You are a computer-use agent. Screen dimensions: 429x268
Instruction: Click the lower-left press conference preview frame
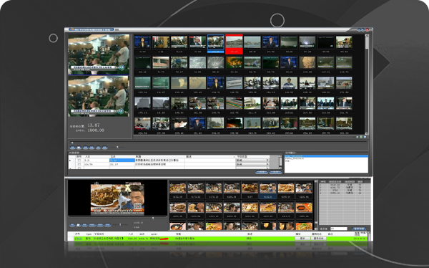point(99,96)
